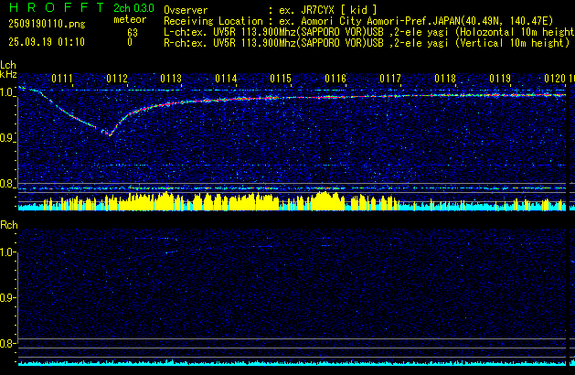Select the 0118 time marker
The image size is (575, 375).
tap(445, 80)
